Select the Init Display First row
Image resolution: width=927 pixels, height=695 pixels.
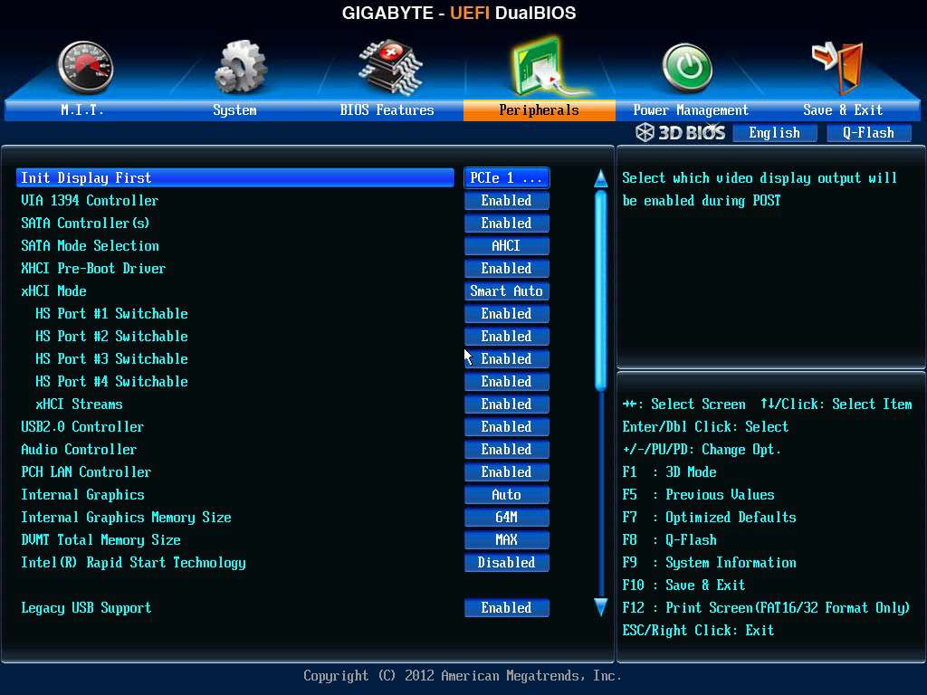[x=235, y=178]
